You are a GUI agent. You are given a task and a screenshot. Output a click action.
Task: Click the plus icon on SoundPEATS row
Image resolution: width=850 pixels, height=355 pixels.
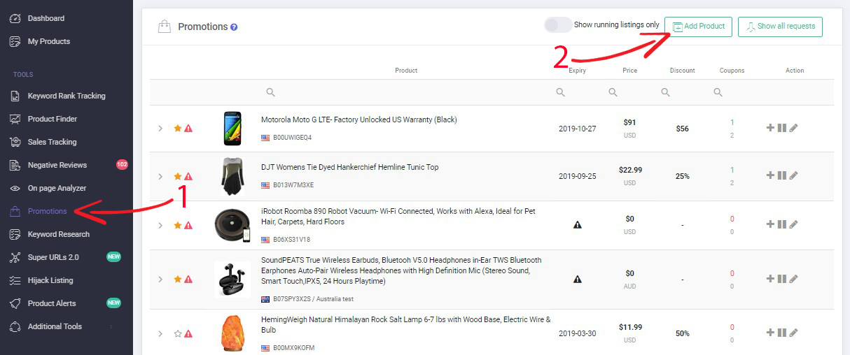pyautogui.click(x=770, y=278)
